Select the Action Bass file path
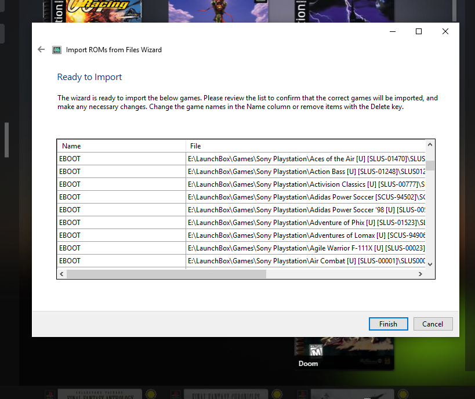The height and width of the screenshot is (399, 475). (305, 172)
